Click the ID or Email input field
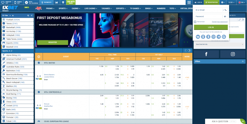The height and width of the screenshot is (124, 247). [208, 10]
